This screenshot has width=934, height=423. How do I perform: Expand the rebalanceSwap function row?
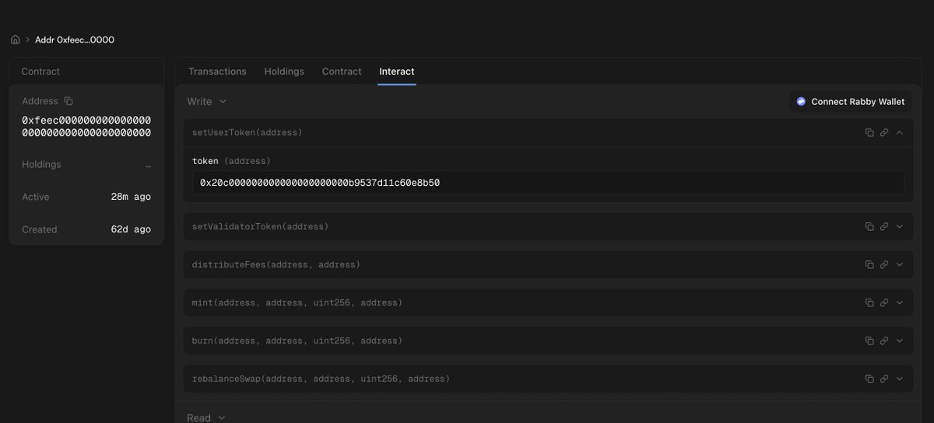click(x=900, y=379)
